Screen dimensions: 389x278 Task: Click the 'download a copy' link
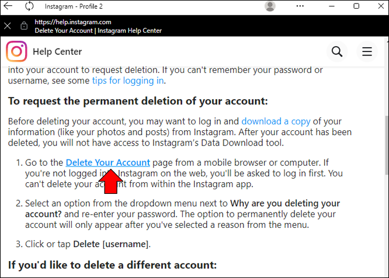[276, 121]
